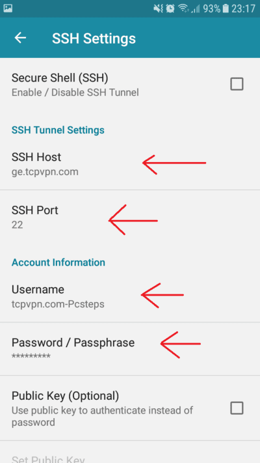Tap the SSH Tunnel Settings section header

[58, 130]
